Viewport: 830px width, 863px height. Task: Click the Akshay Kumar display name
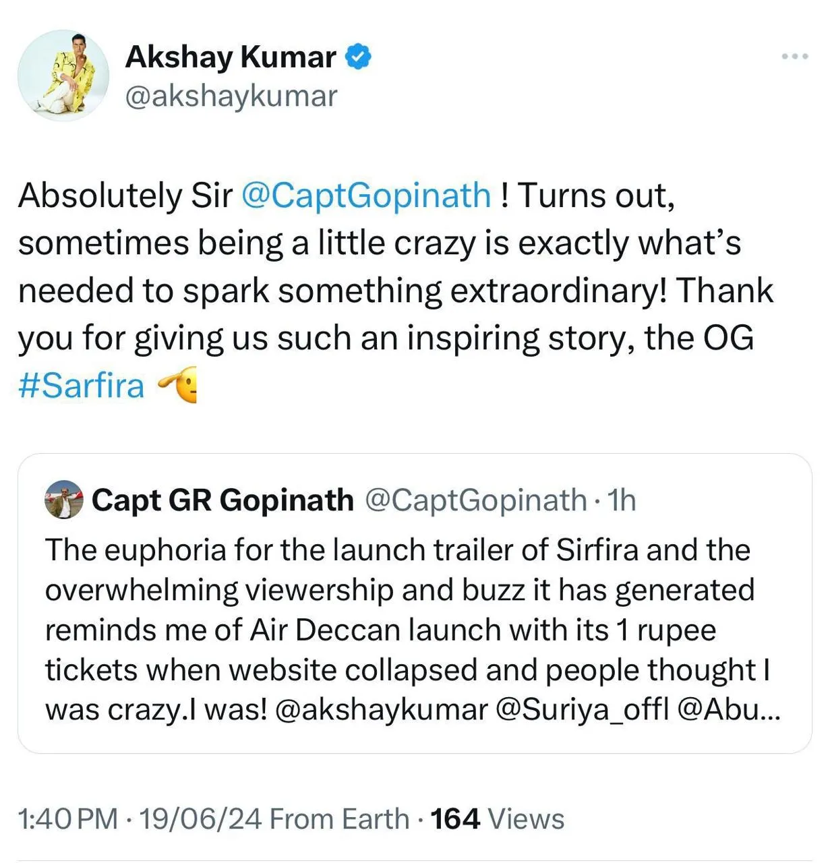point(231,57)
